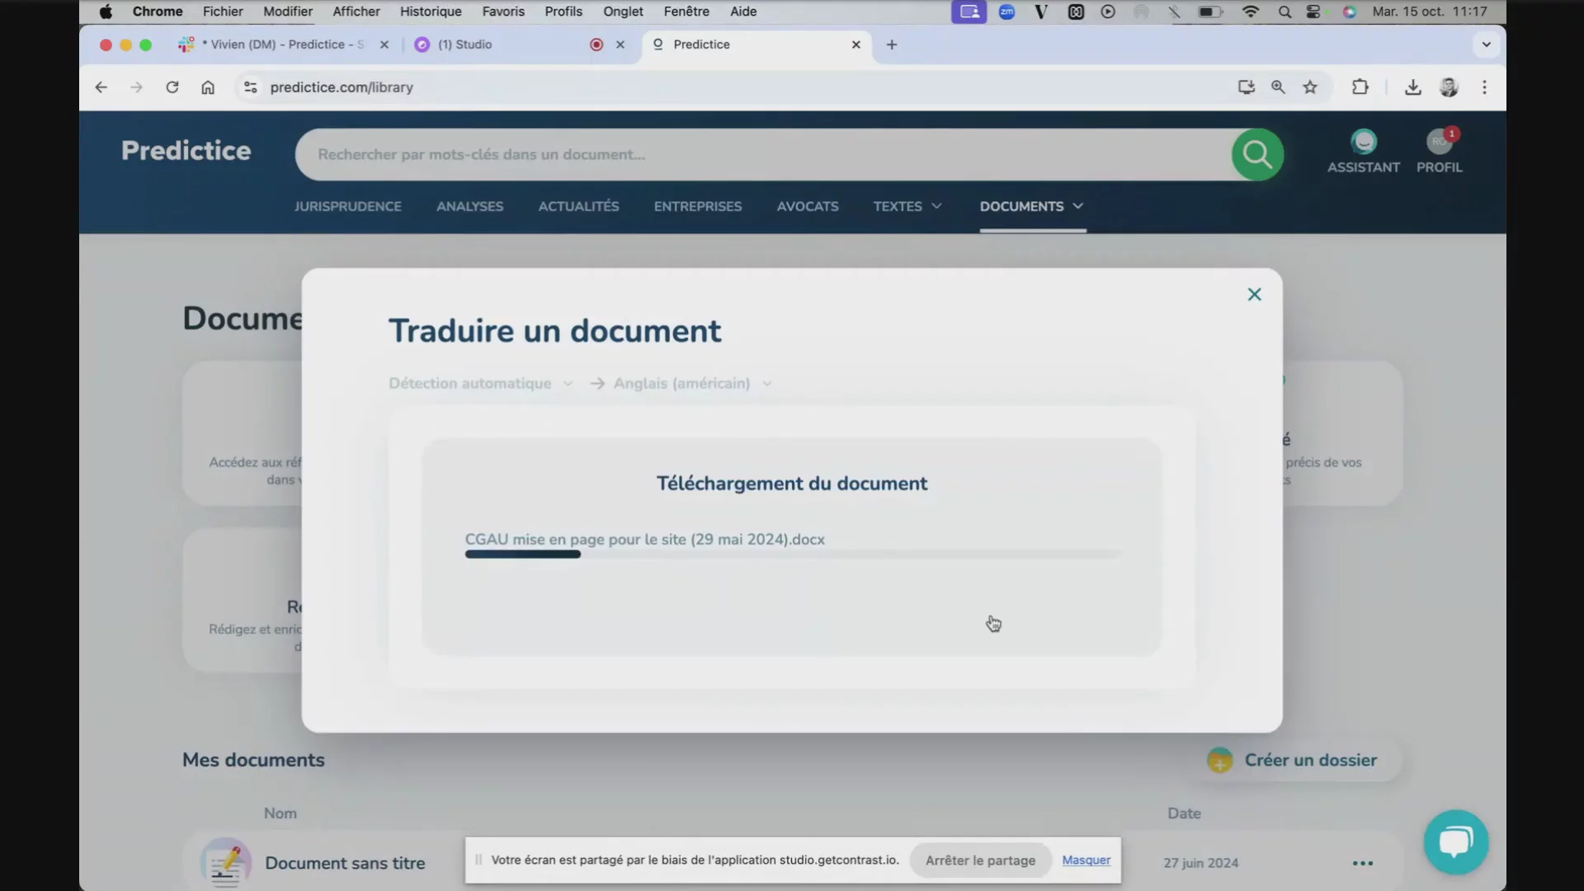Open a new browser tab
Screen dimensions: 1584x891
pos(891,45)
